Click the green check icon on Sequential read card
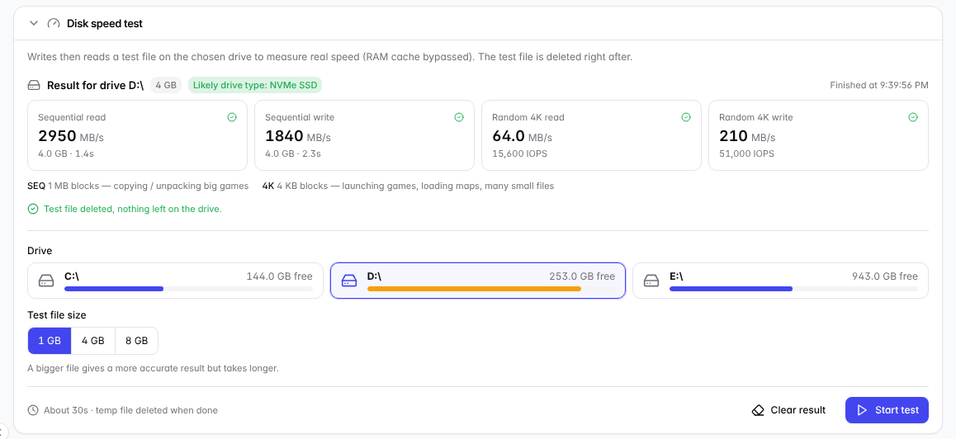The width and height of the screenshot is (956, 439). pos(232,117)
